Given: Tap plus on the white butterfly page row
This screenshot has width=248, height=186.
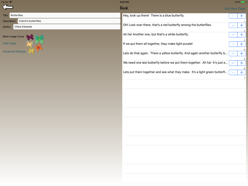Looking at the screenshot, I should [242, 35].
